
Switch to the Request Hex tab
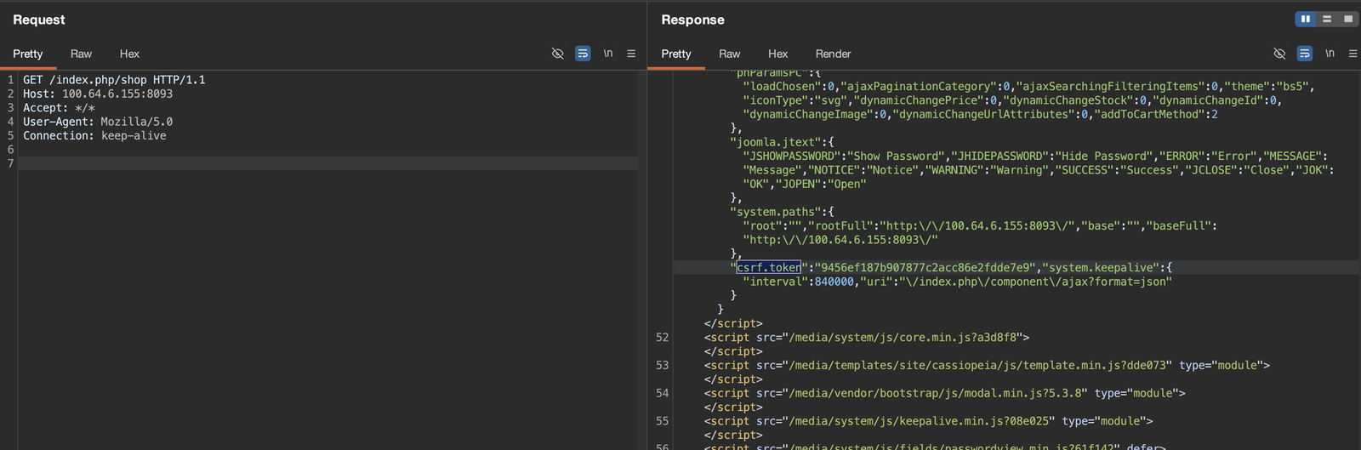129,54
